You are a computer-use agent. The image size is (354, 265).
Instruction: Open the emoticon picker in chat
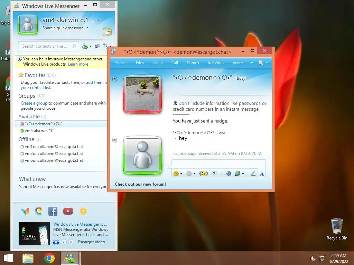[x=176, y=174]
